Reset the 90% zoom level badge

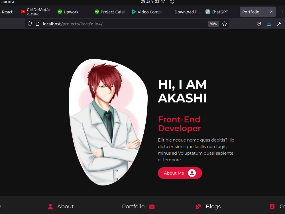pos(213,24)
